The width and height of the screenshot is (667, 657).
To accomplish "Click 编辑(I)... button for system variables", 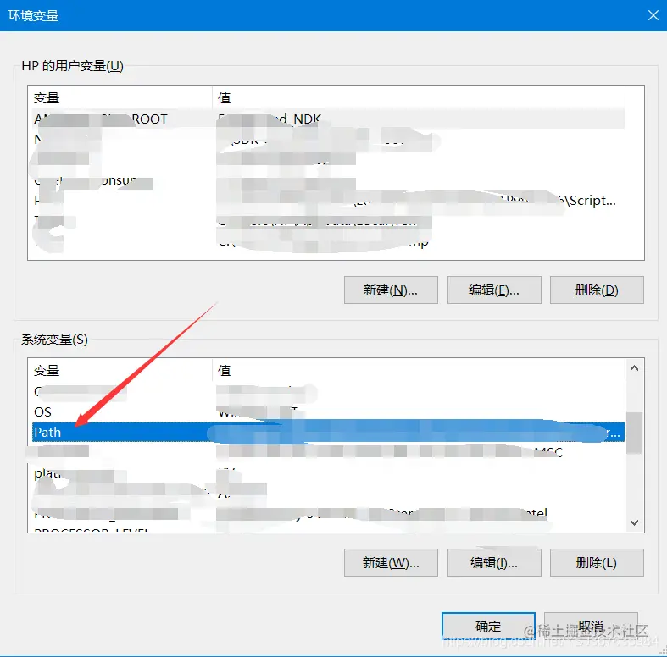I will coord(494,563).
